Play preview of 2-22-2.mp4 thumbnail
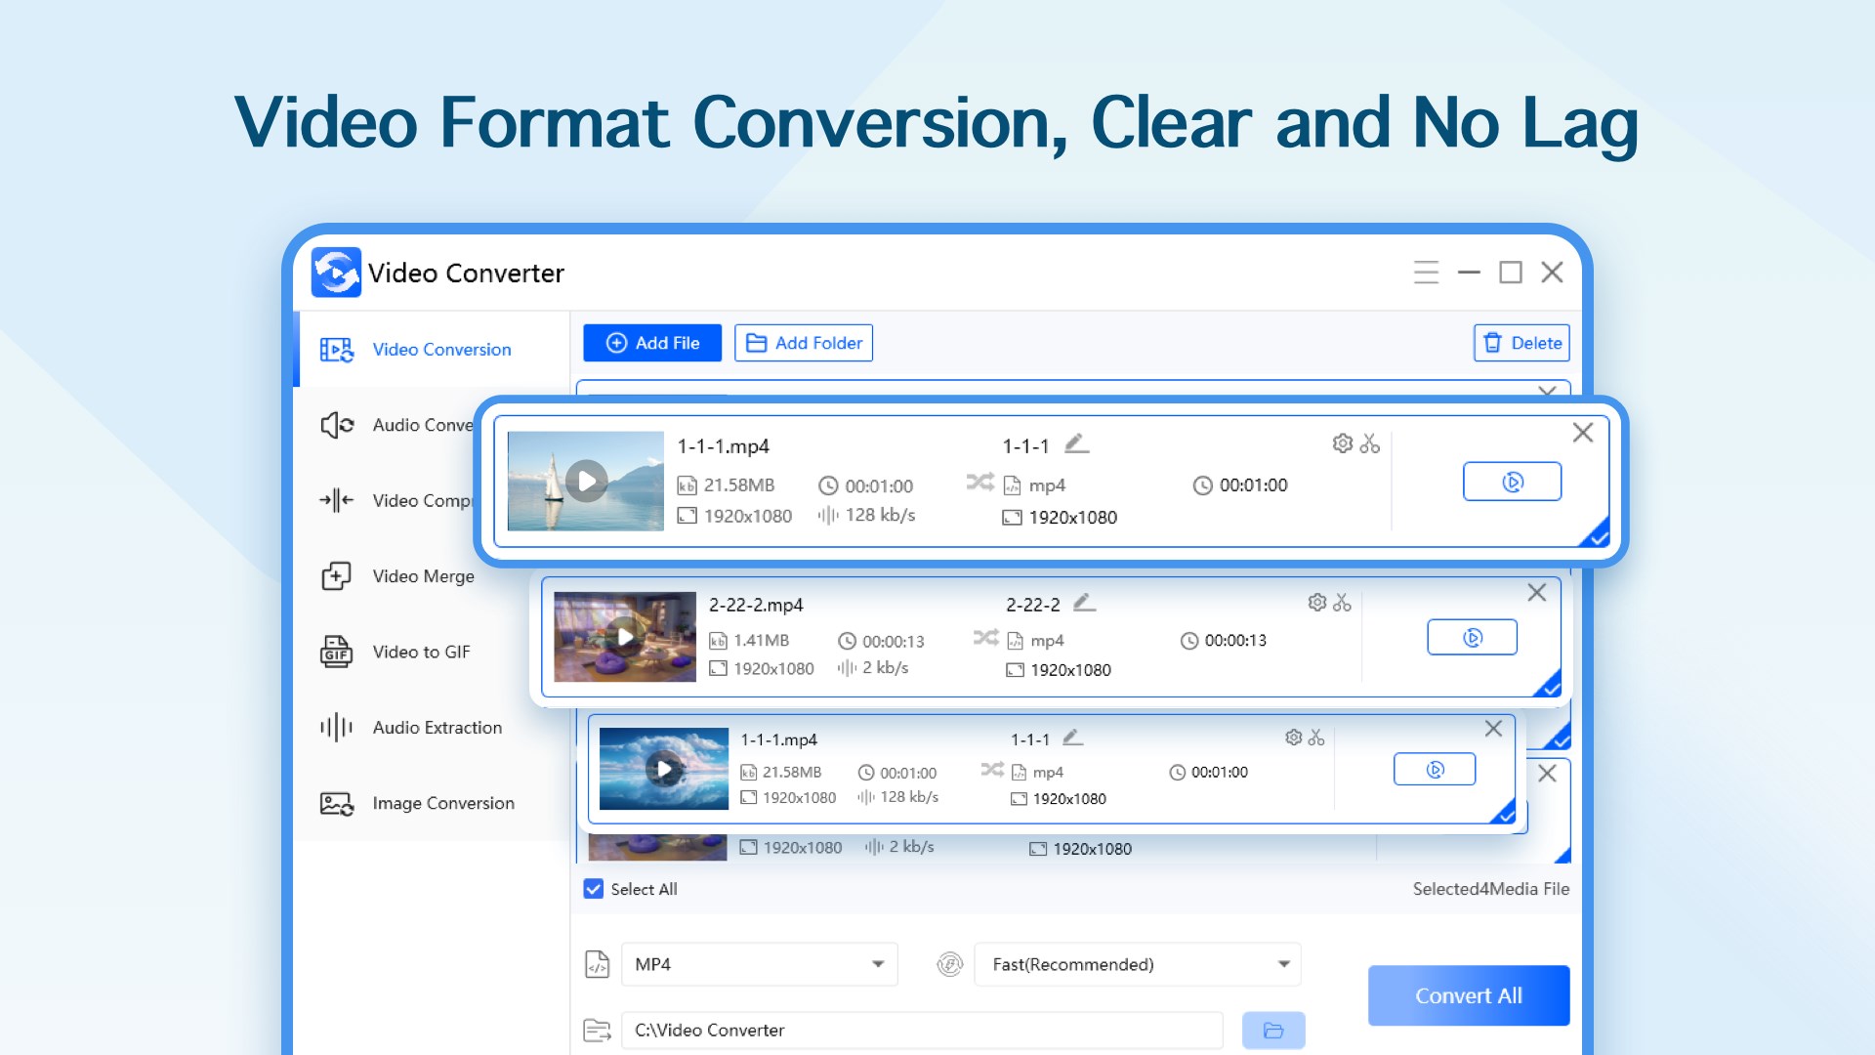Viewport: 1875px width, 1055px height. 625,637
